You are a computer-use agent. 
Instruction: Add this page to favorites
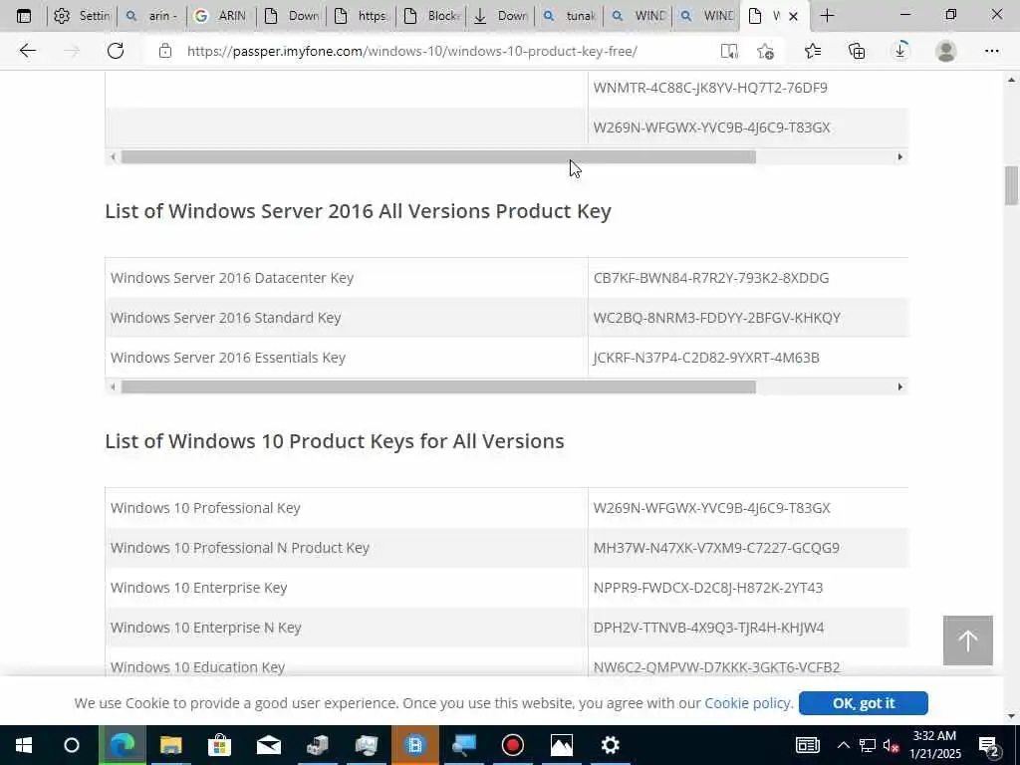pyautogui.click(x=766, y=51)
